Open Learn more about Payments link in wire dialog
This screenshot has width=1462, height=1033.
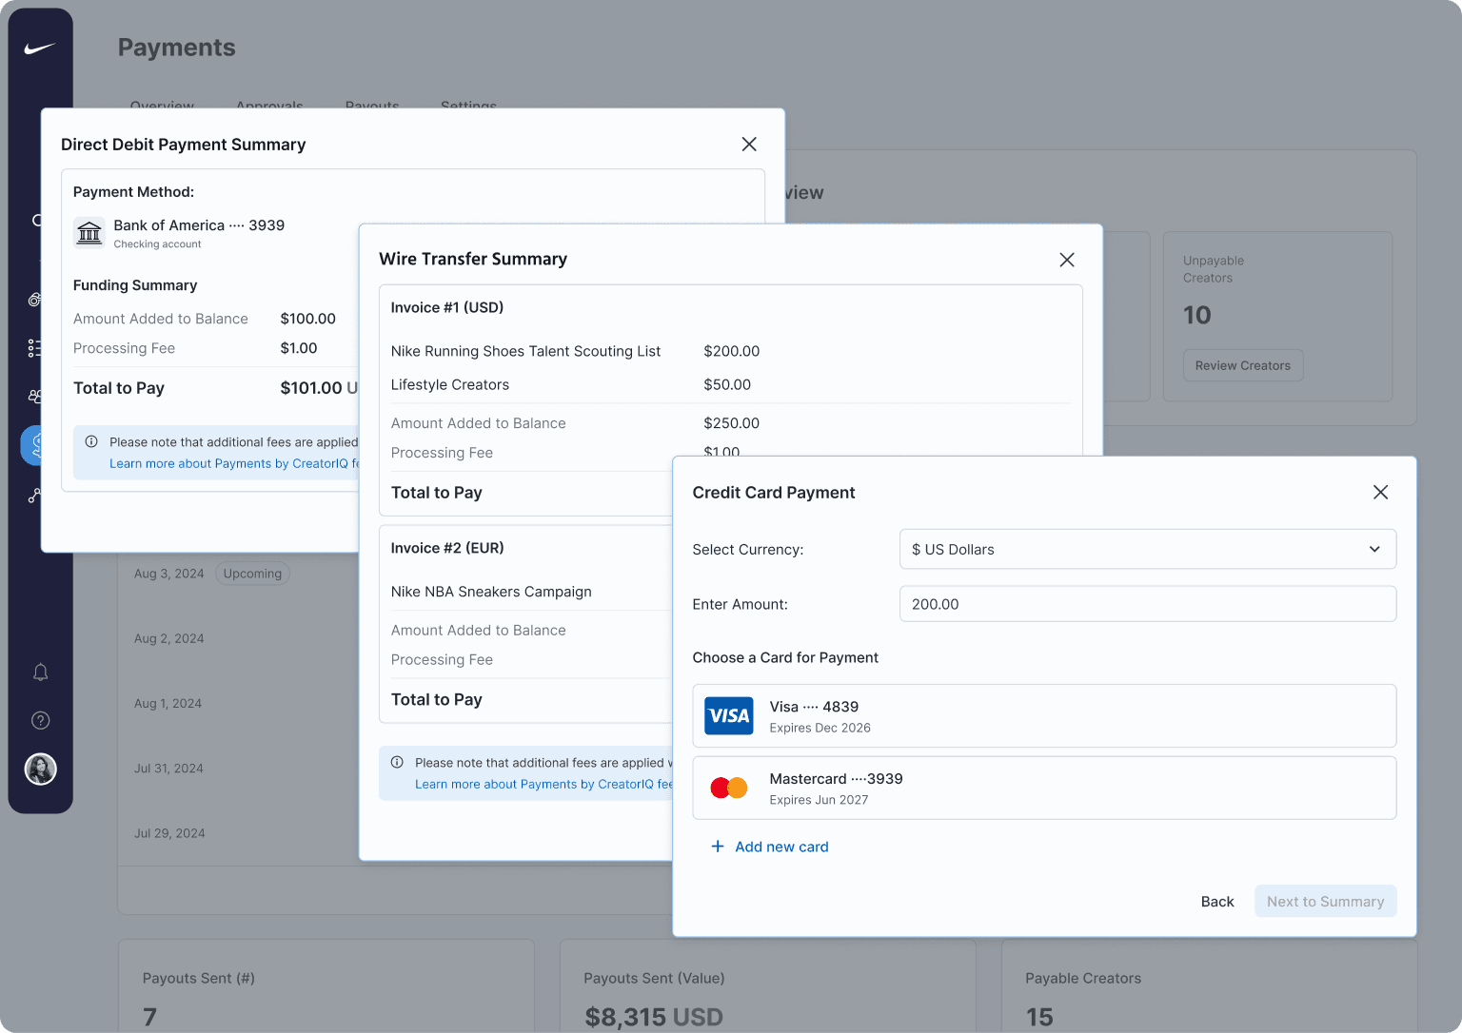coord(543,785)
